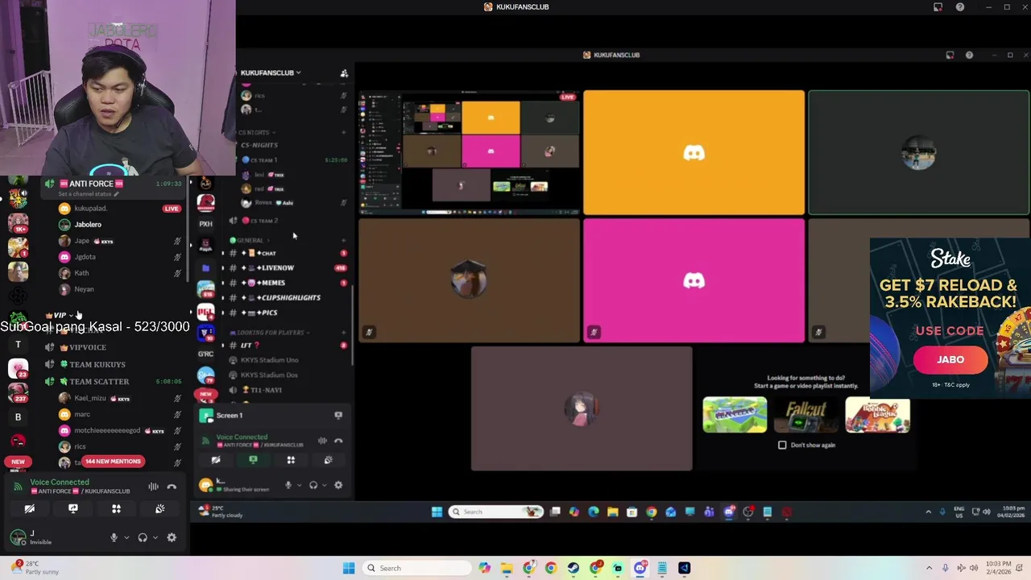Click the NEW servers indicator pill
1031x580 pixels.
(18, 462)
